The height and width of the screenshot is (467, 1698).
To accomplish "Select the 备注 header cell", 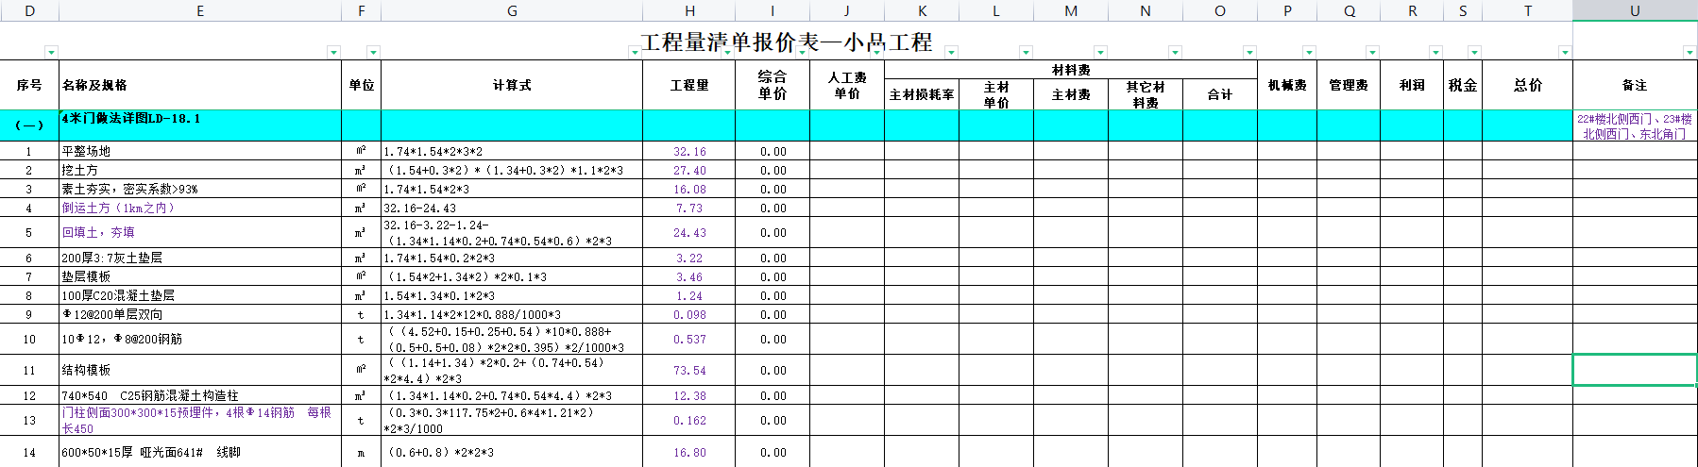I will click(x=1635, y=85).
